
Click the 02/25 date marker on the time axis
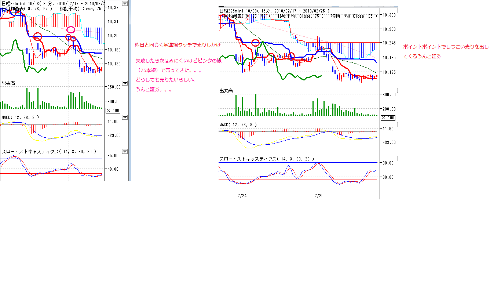click(x=318, y=196)
